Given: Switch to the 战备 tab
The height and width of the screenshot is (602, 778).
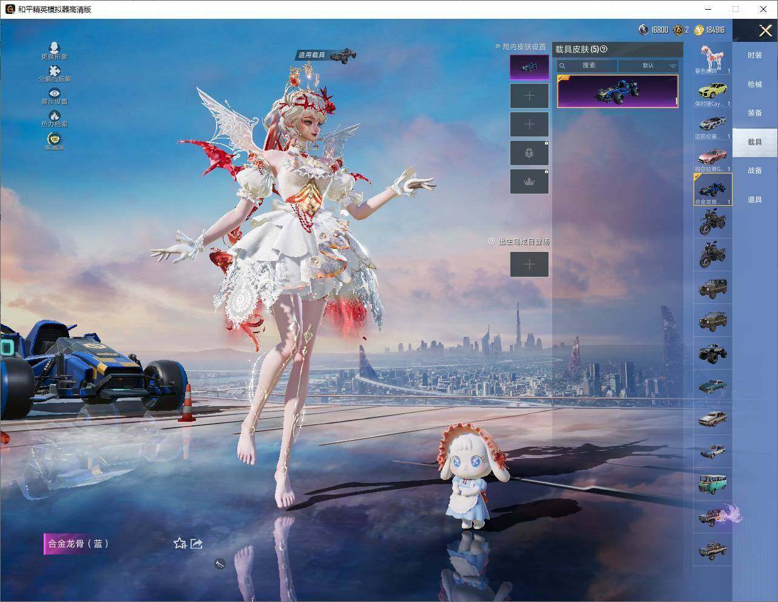Looking at the screenshot, I should (755, 171).
